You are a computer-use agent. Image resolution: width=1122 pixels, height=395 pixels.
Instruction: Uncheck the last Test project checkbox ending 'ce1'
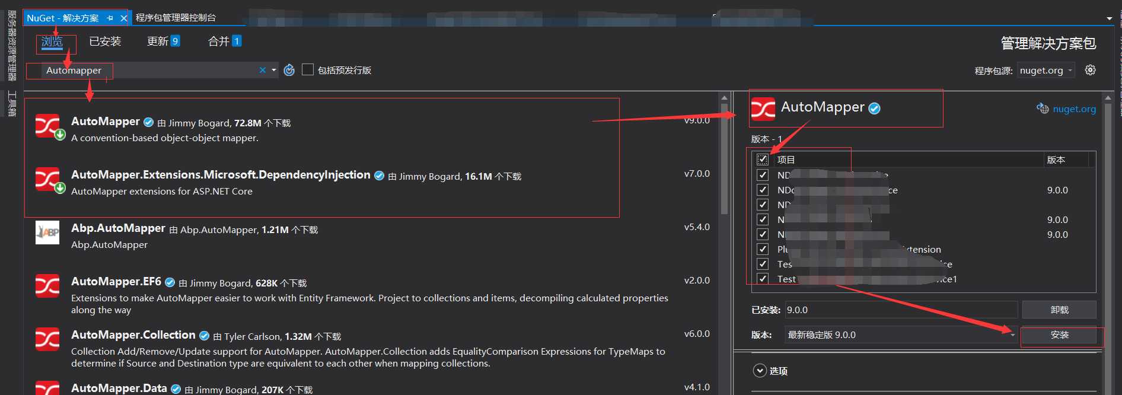pos(763,279)
